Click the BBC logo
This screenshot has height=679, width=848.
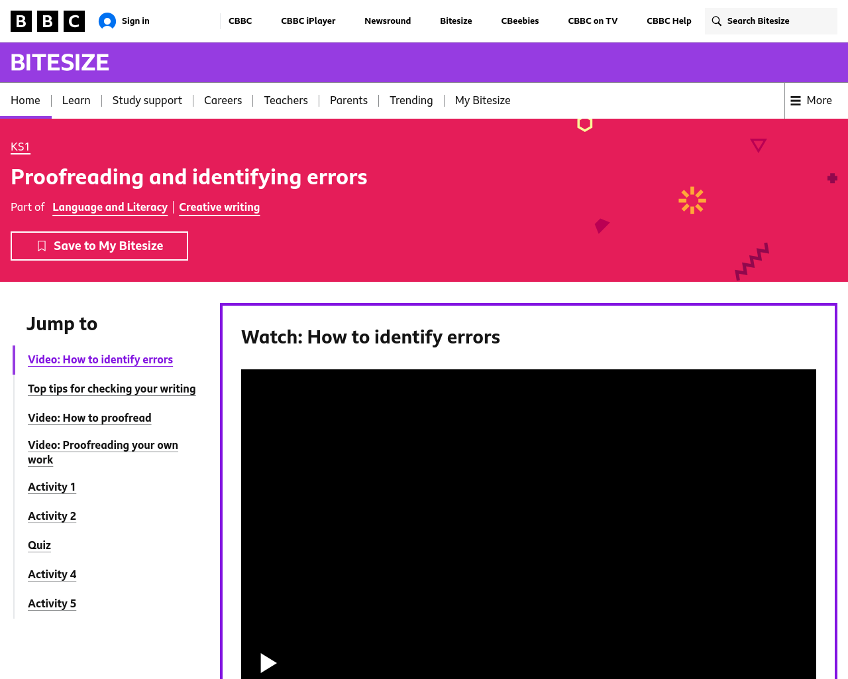tap(48, 21)
